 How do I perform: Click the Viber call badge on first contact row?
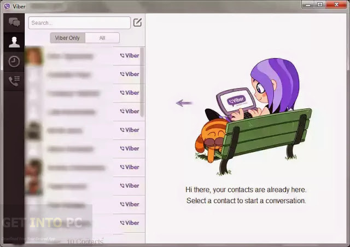(130, 56)
